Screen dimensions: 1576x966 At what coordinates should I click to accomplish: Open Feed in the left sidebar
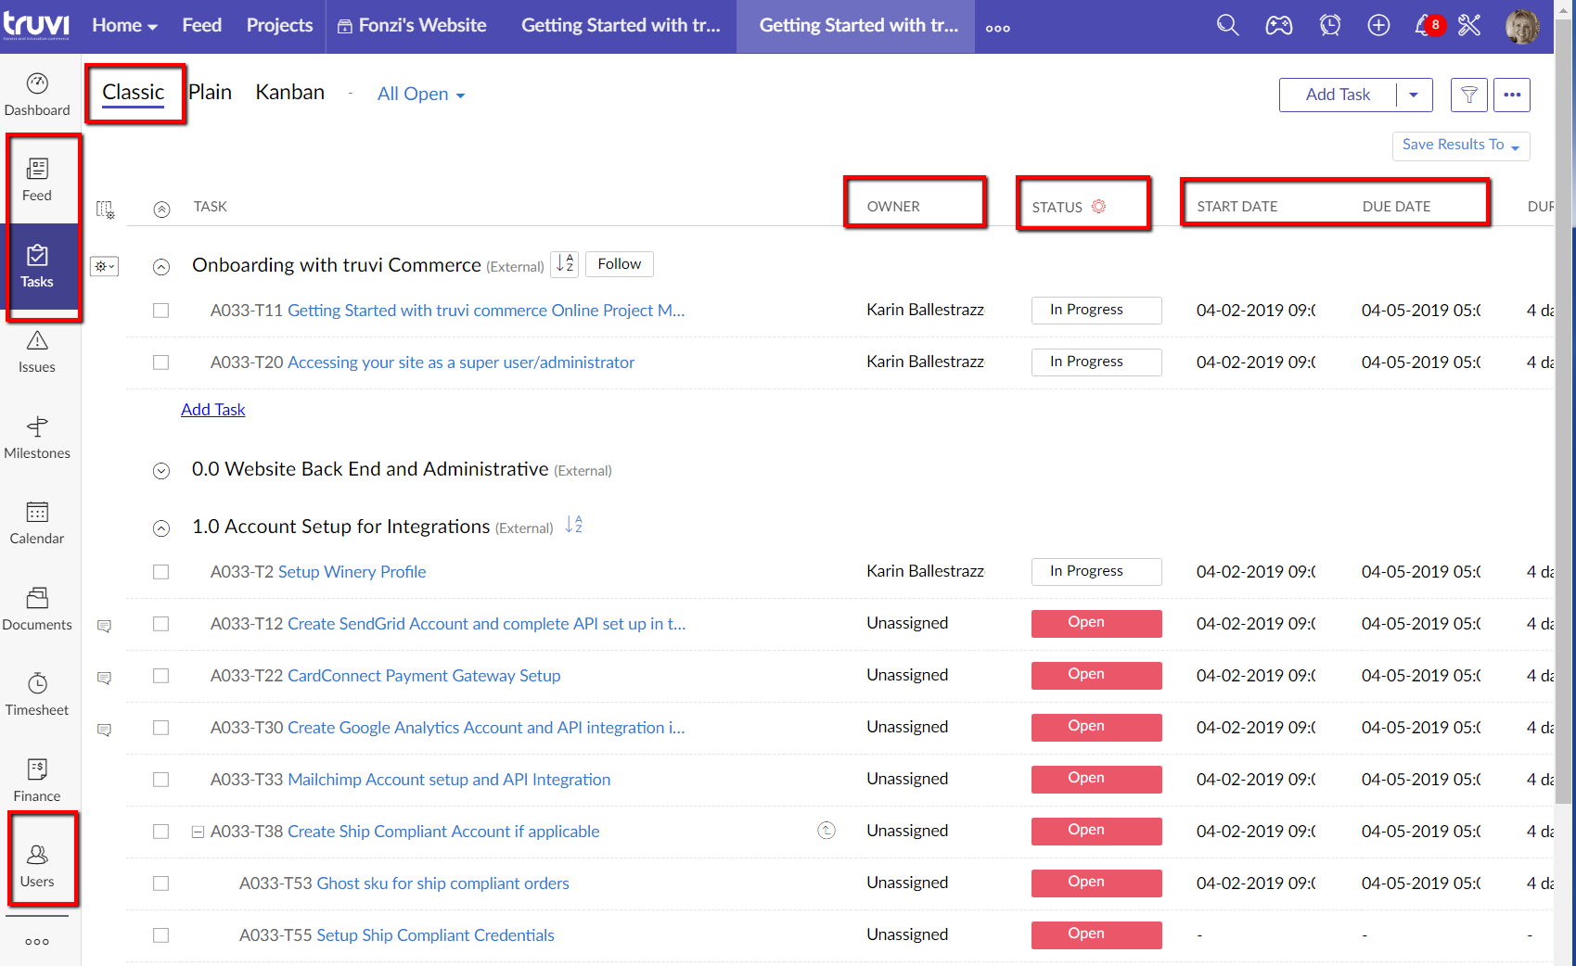click(x=37, y=180)
